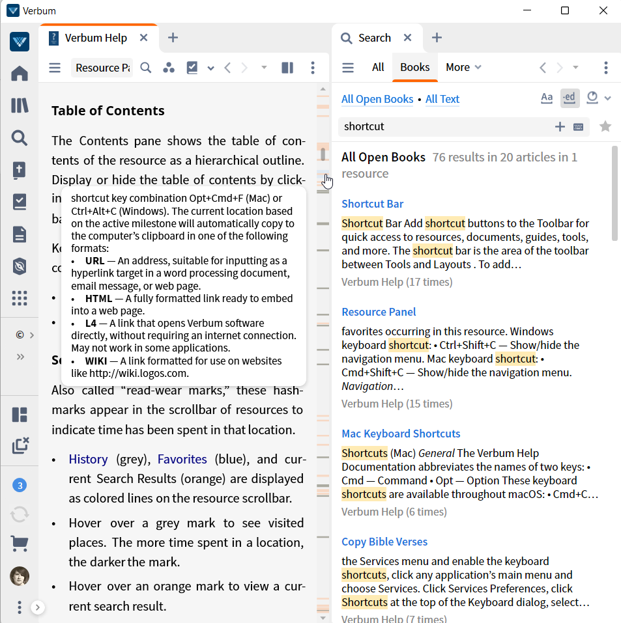Screen dimensions: 621x623
Task: Open the Verbum Help history dropdown arrow
Action: click(x=264, y=68)
